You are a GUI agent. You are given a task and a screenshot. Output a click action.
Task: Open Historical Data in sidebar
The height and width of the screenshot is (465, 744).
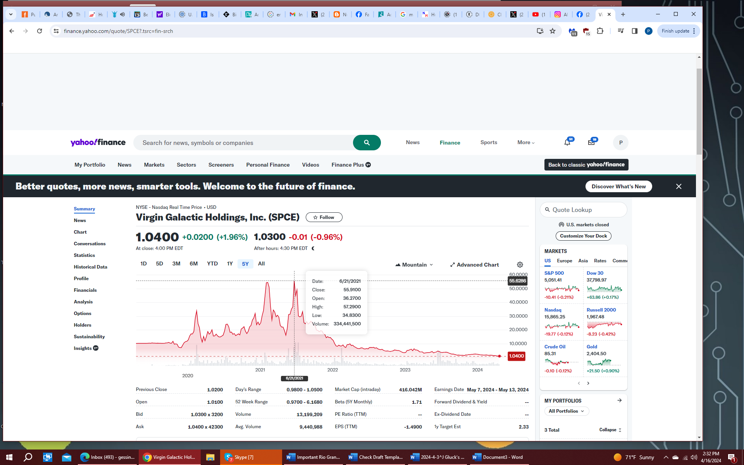pyautogui.click(x=90, y=267)
